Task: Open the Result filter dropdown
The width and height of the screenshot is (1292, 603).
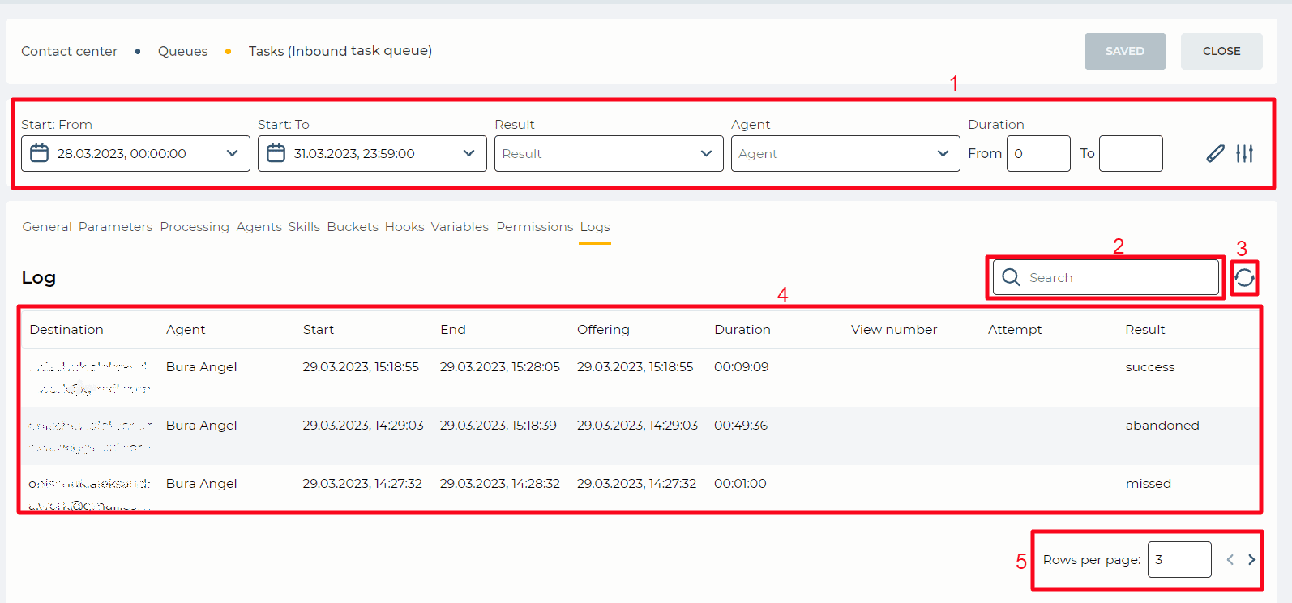Action: (x=609, y=153)
